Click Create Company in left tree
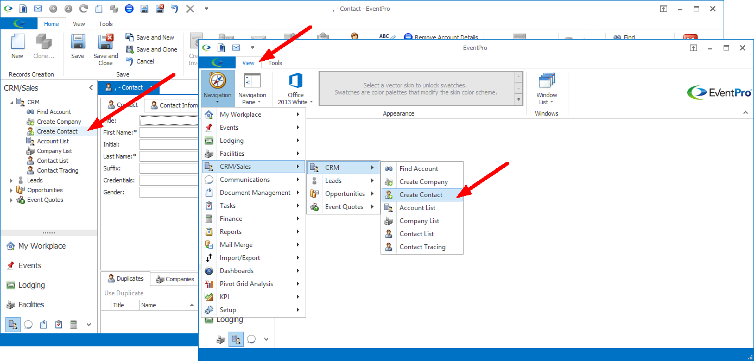This screenshot has width=754, height=361. point(59,122)
